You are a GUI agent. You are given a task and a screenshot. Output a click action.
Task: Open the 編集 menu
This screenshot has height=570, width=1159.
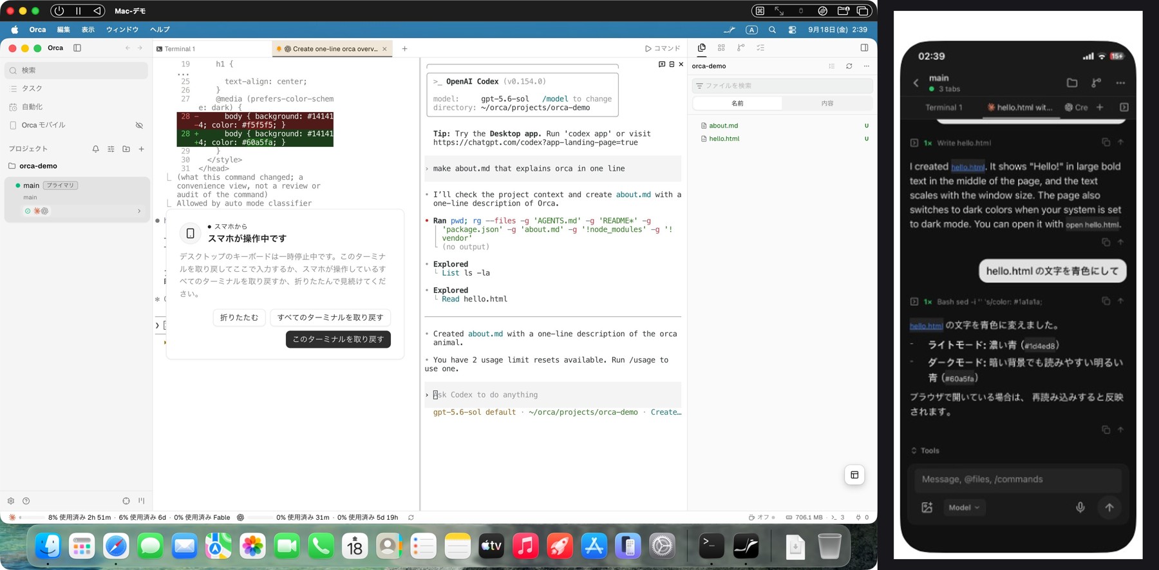click(63, 30)
